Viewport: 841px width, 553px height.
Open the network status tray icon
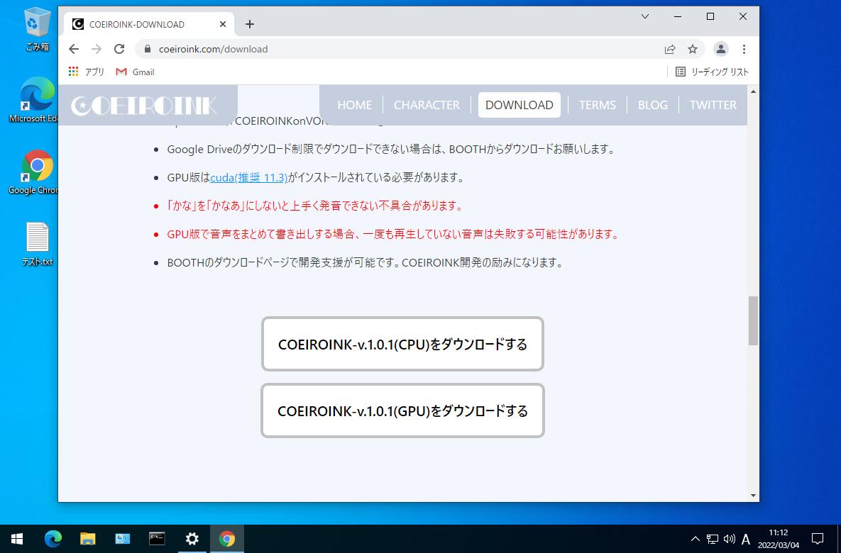pos(713,539)
